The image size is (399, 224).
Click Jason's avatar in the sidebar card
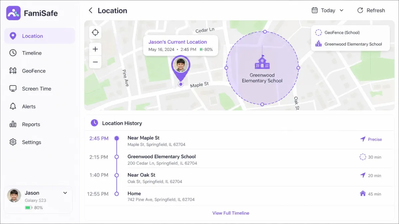[x=14, y=196]
